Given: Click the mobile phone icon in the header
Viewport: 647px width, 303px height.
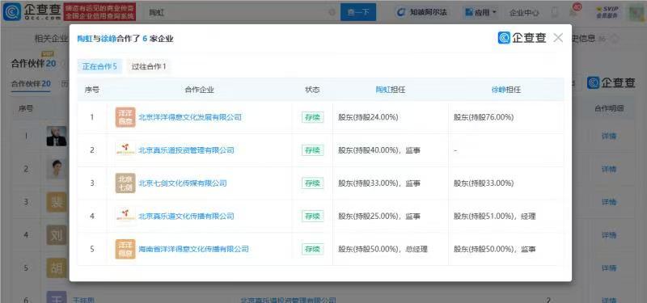Looking at the screenshot, I should tap(555, 12).
